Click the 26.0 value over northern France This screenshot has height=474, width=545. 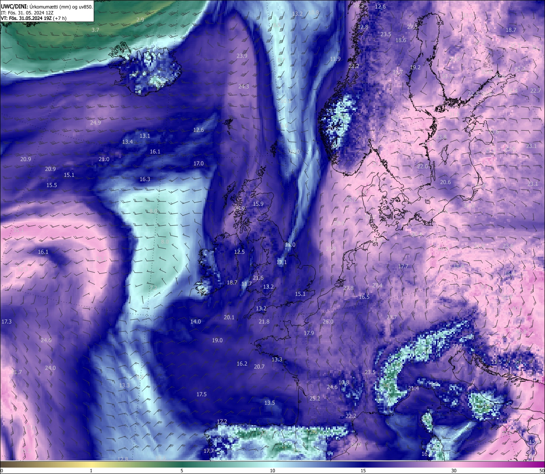(328, 321)
